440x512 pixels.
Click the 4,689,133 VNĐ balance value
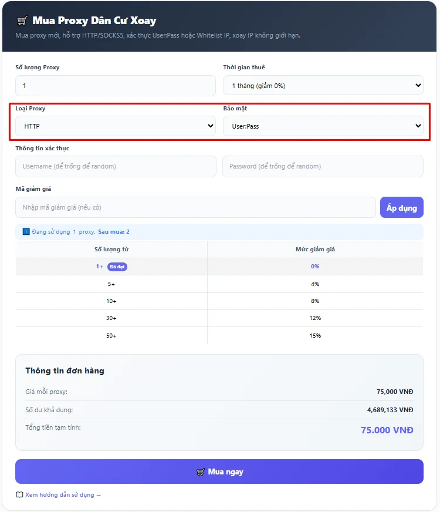tap(390, 410)
